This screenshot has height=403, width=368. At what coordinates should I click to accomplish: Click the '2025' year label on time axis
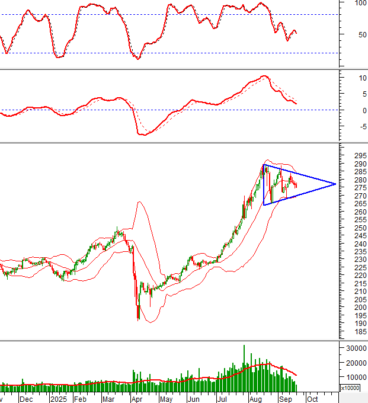[57, 399]
